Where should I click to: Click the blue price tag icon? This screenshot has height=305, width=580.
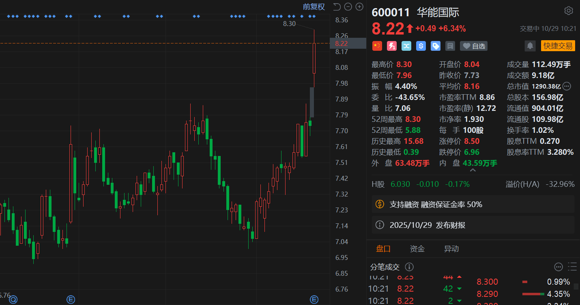pyautogui.click(x=436, y=46)
